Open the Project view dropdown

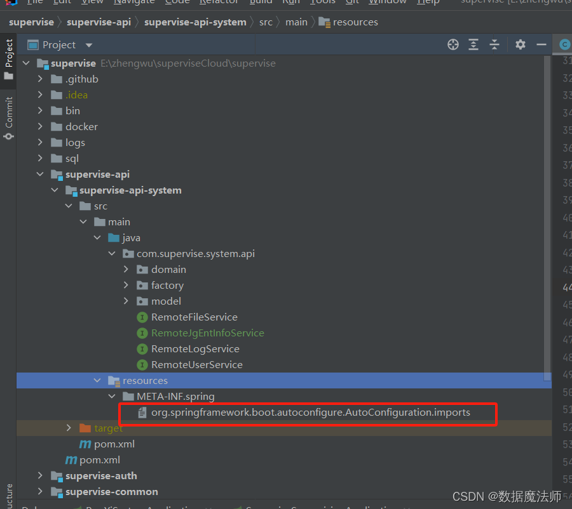click(x=88, y=45)
